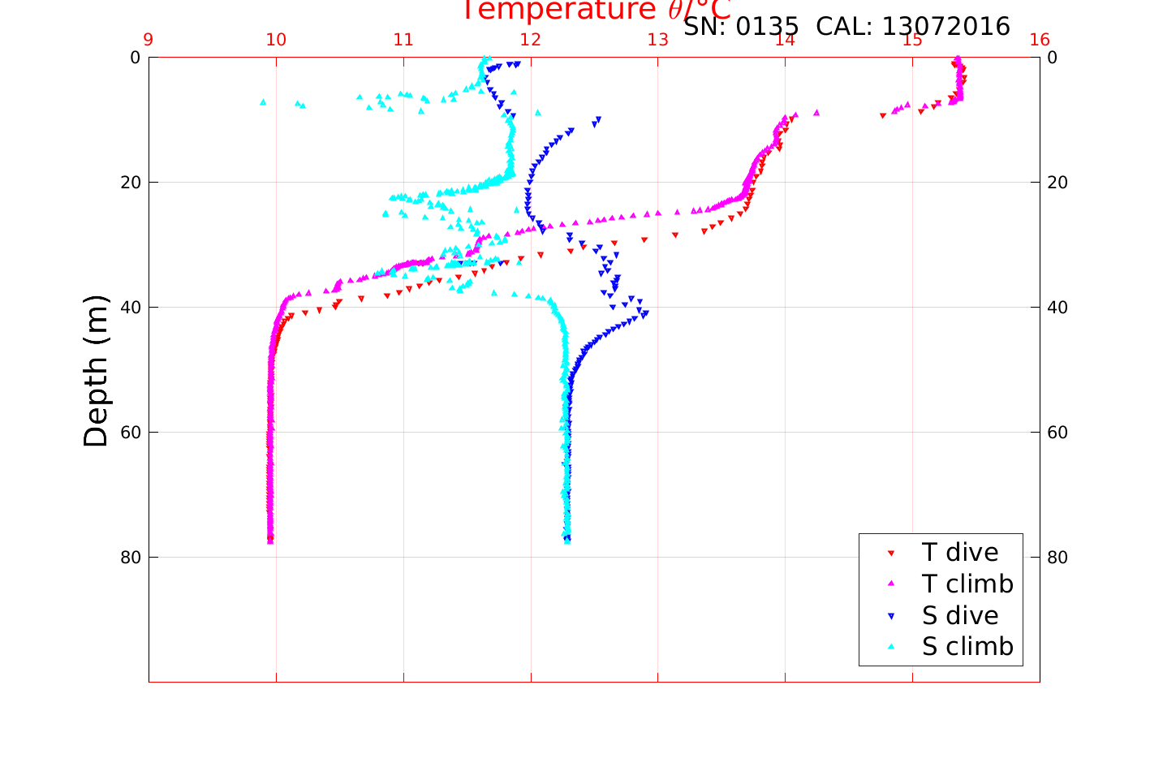Click the right depth tick label 0
This screenshot has height=767, width=1150.
point(1053,58)
